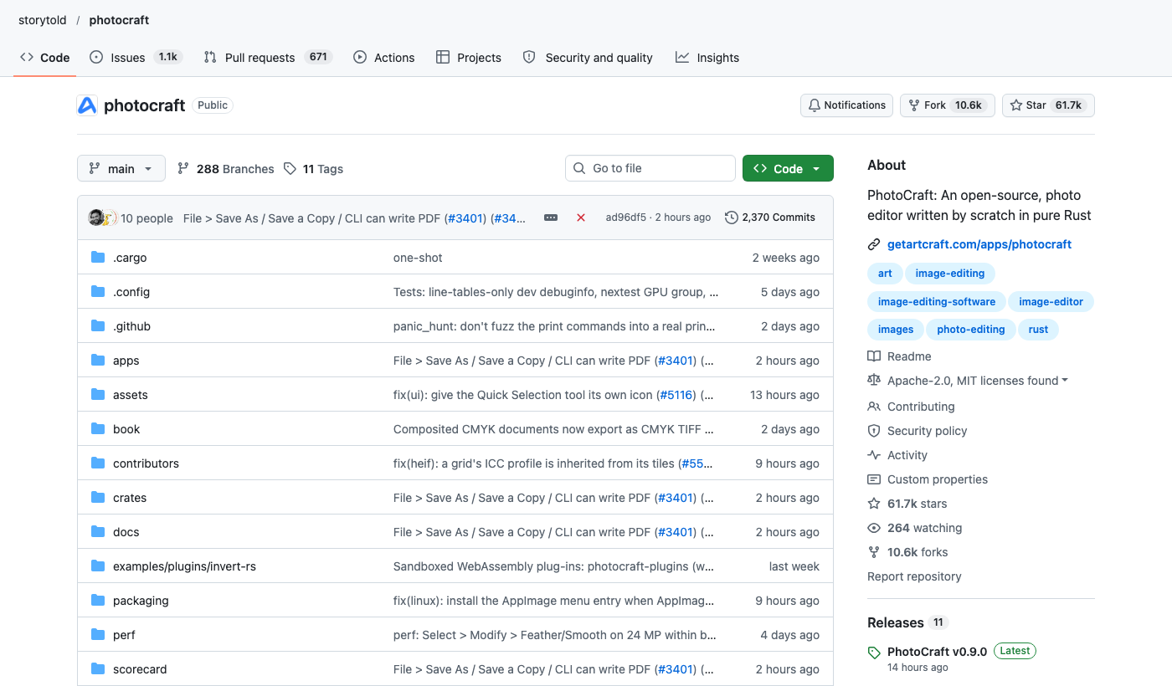Click the book icon beside Readme
1172x686 pixels.
[x=874, y=356]
